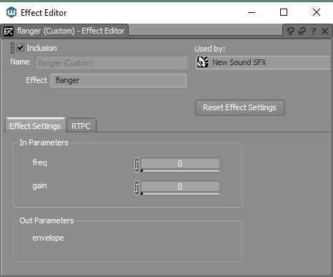Select New Sound SFX in Used by list
Screen dimensions: 333x277
pyautogui.click(x=263, y=62)
